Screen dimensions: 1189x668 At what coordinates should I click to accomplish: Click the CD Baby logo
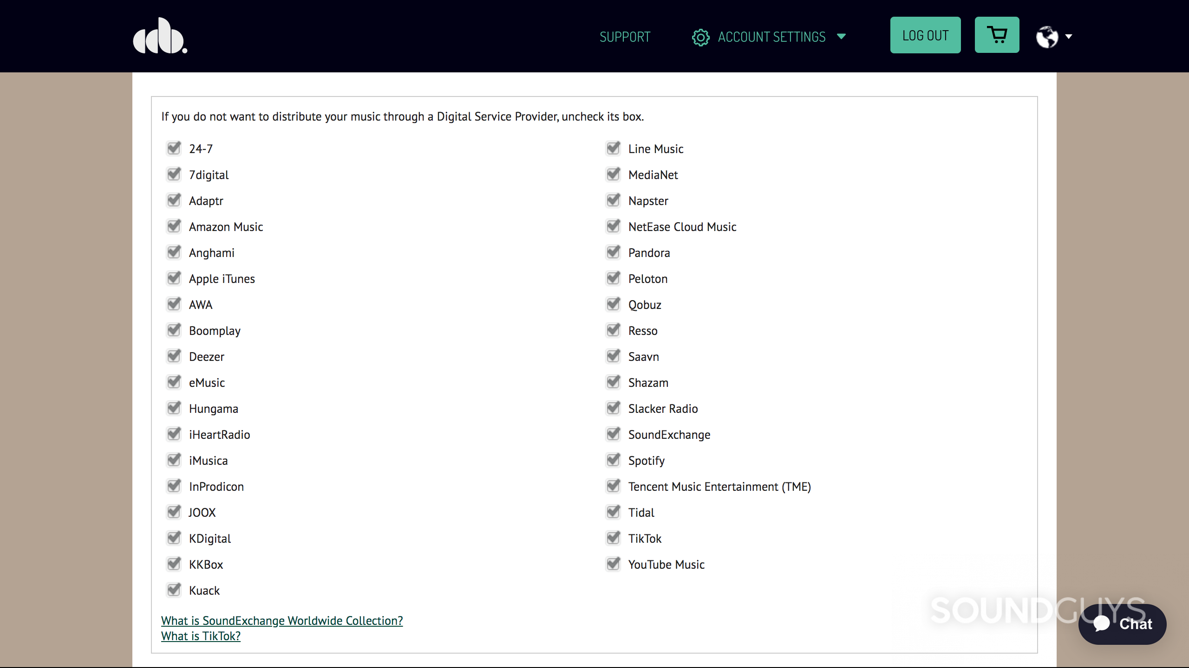[160, 36]
